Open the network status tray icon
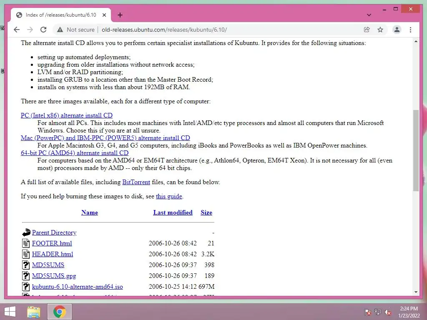This screenshot has height=320, width=427. pyautogui.click(x=378, y=312)
